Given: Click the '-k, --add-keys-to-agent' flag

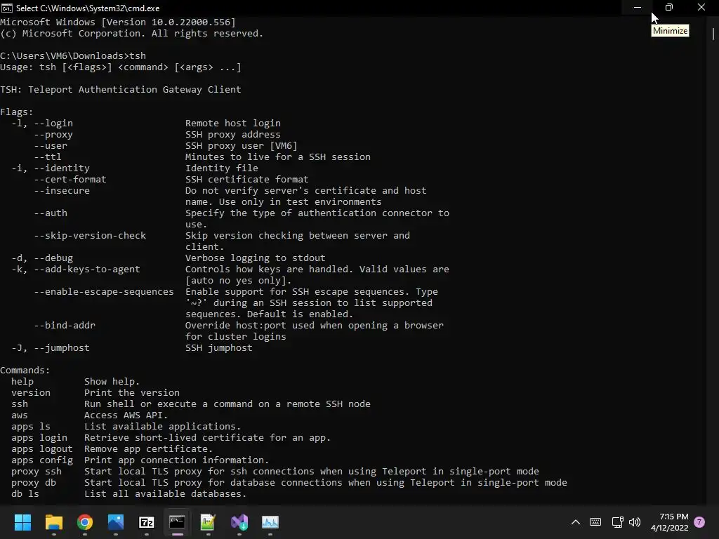Looking at the screenshot, I should (76, 269).
